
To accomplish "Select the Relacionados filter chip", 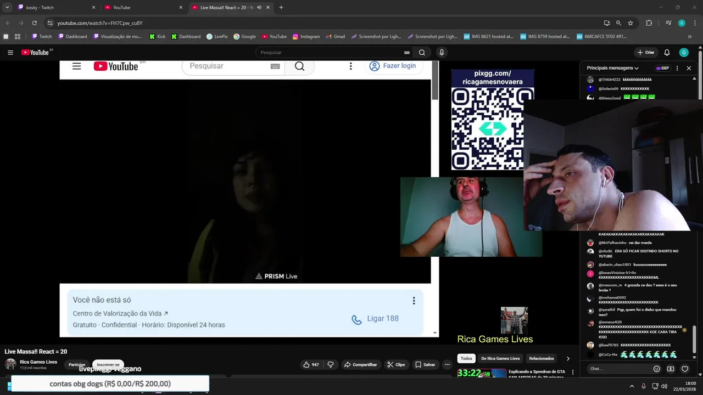I will (542, 358).
